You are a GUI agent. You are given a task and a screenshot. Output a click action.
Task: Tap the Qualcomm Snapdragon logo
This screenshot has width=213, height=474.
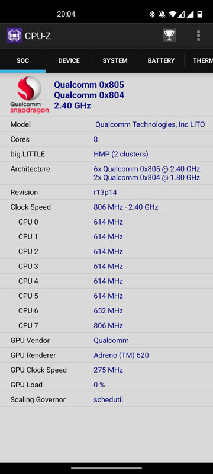pos(29,95)
